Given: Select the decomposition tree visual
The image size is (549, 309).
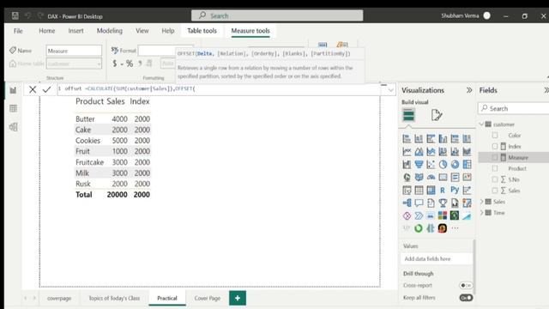Looking at the screenshot, I should [407, 203].
